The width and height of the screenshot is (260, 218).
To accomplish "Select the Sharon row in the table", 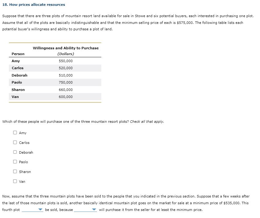I will click(x=55, y=89).
